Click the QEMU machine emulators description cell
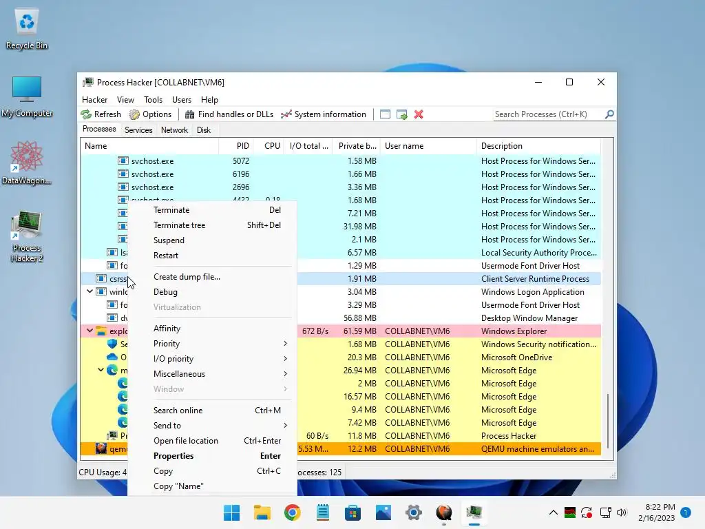 [x=537, y=449]
